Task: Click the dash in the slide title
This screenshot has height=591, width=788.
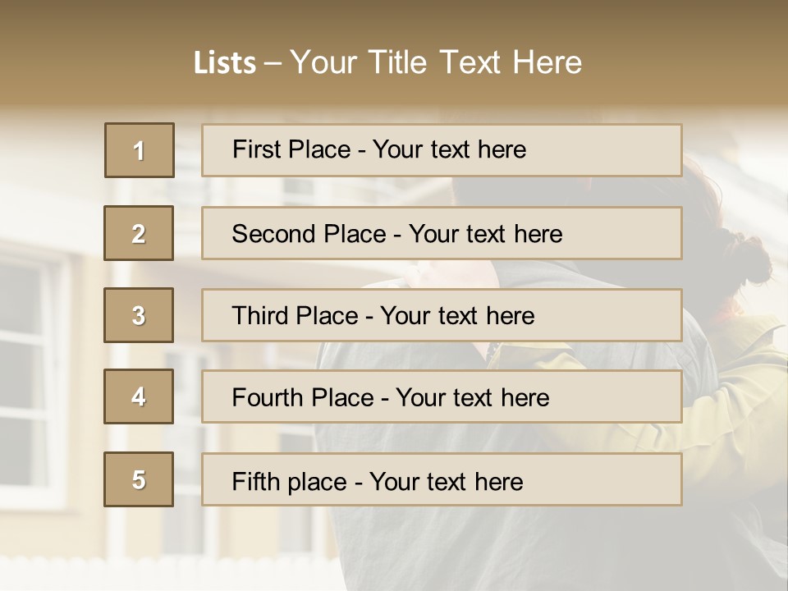Action: tap(273, 62)
